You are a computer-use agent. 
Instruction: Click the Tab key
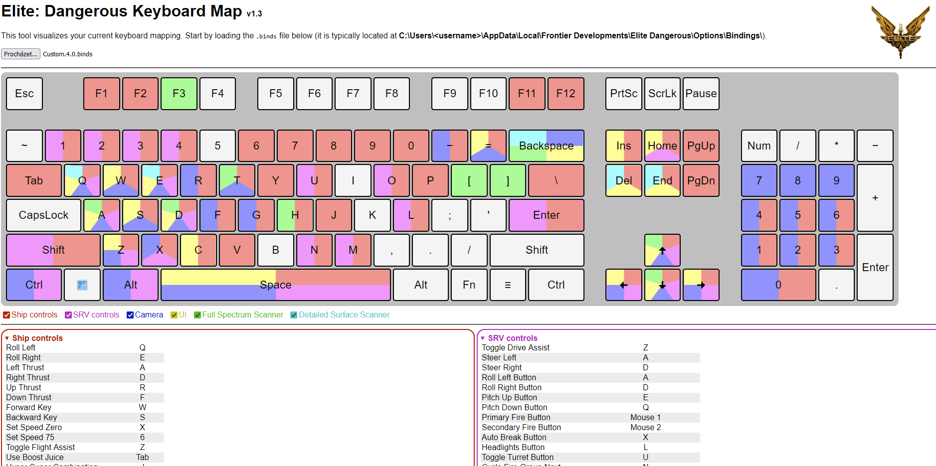[x=34, y=180]
